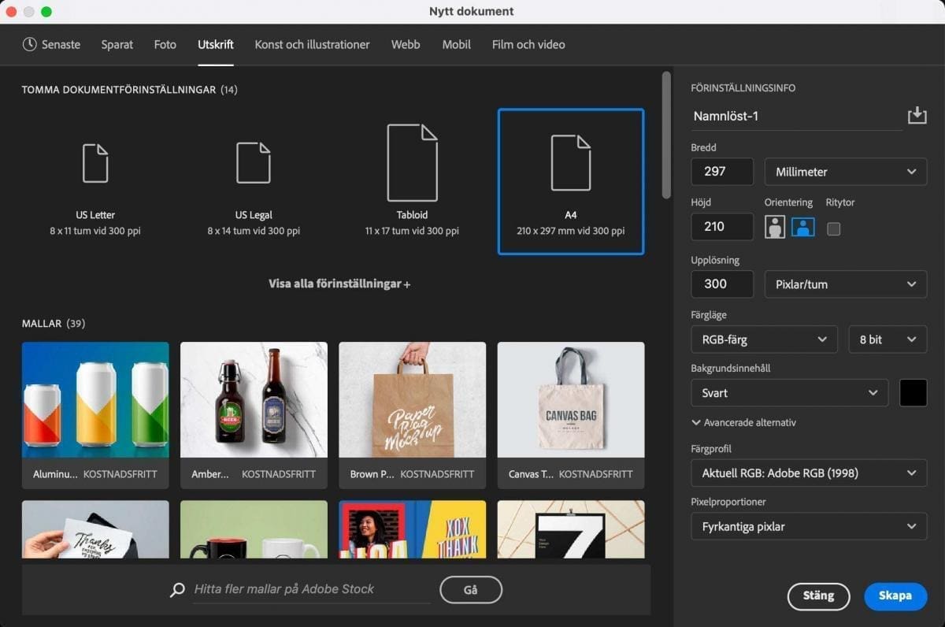Viewport: 945px width, 627px height.
Task: Open the Fyrkantiga pixlar dropdown
Action: 809,527
